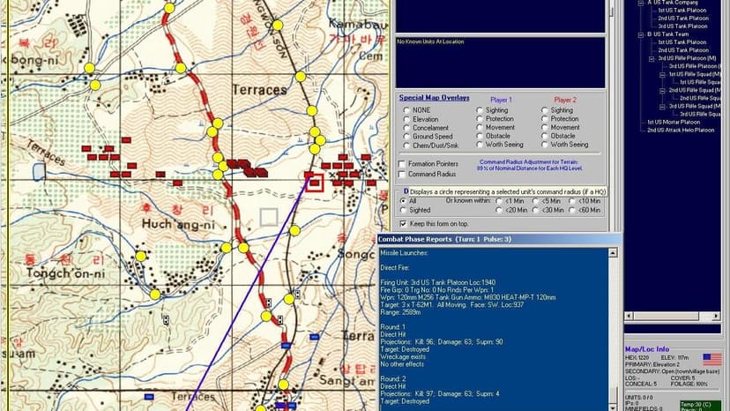This screenshot has width=730, height=411.
Task: Click the yellow waypoint at the map's top edge
Action: click(x=169, y=8)
